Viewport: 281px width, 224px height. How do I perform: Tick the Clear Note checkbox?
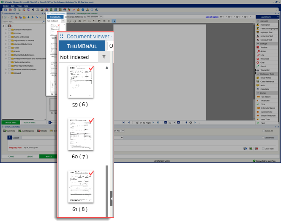263,149
